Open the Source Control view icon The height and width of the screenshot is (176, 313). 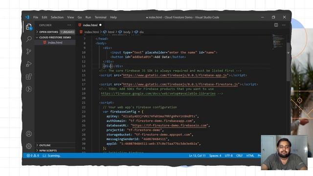click(29, 51)
